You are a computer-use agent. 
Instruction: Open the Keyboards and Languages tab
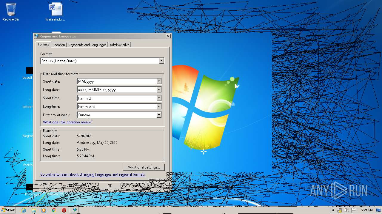87,45
